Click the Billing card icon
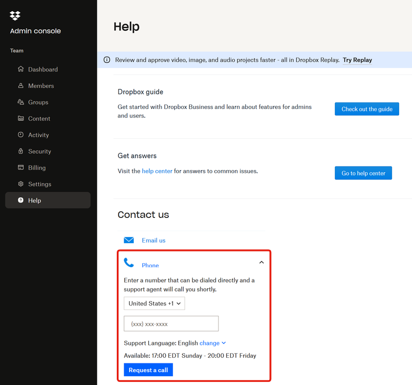The height and width of the screenshot is (385, 412). pos(21,168)
